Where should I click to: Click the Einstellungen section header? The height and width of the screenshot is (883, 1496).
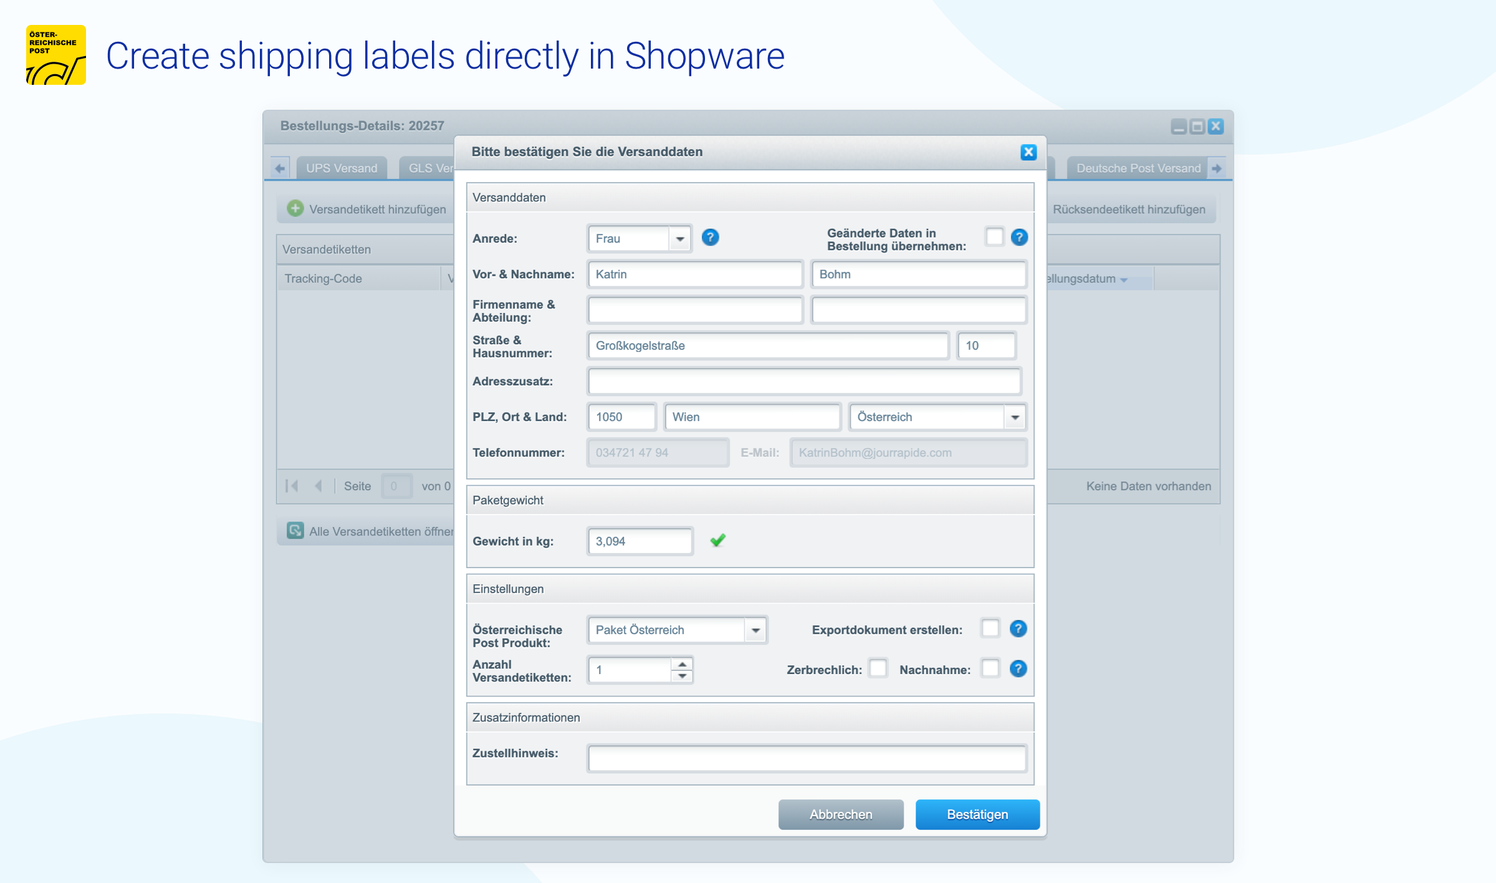[750, 589]
